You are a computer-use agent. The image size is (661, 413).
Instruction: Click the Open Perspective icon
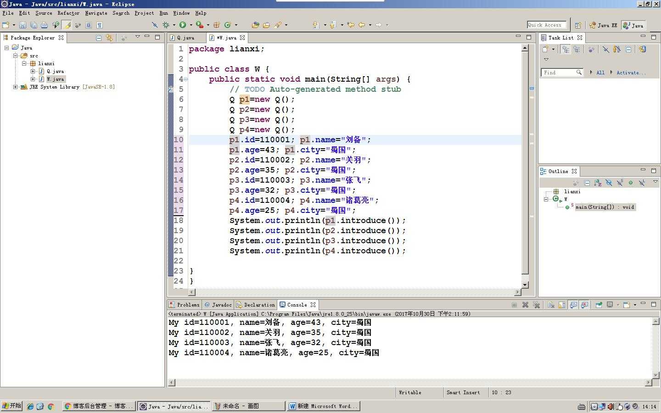pyautogui.click(x=578, y=25)
